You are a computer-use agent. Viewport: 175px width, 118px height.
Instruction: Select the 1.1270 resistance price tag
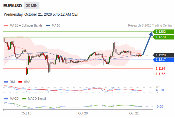coord(163,37)
